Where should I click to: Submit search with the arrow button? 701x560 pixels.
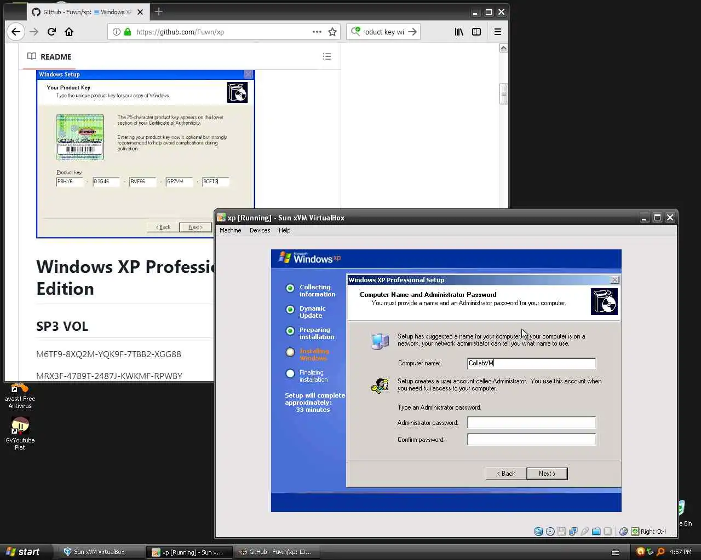pos(412,32)
